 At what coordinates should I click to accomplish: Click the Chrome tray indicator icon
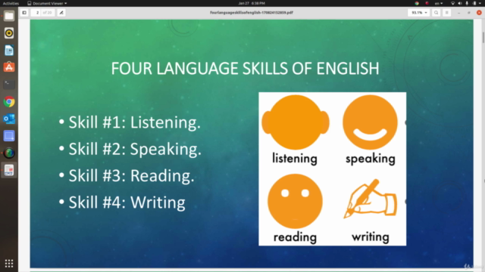click(417, 3)
